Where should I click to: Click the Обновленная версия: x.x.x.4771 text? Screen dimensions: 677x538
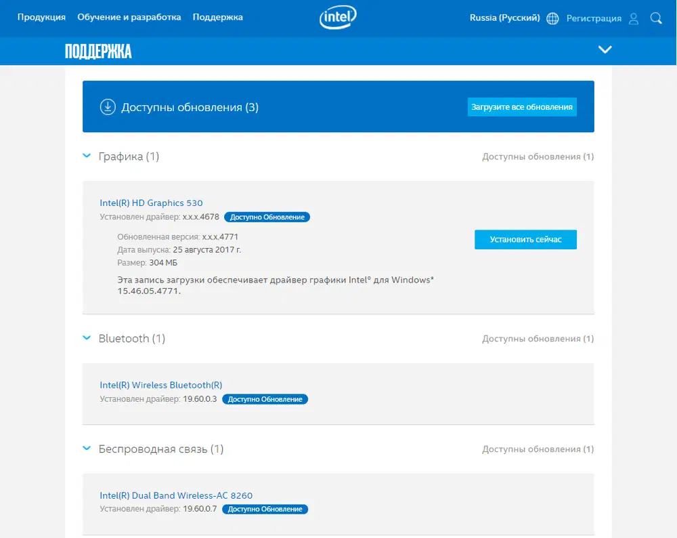pyautogui.click(x=178, y=236)
